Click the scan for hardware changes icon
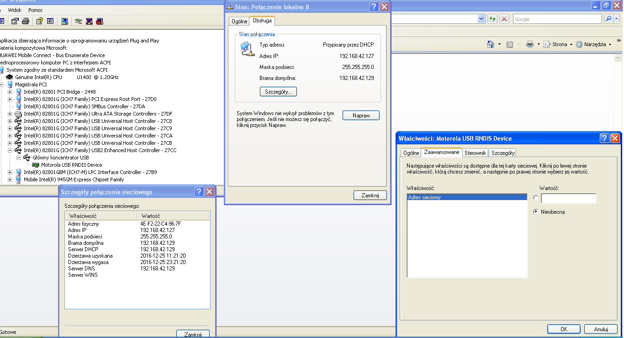Screen dimensions: 624x338 [78, 21]
